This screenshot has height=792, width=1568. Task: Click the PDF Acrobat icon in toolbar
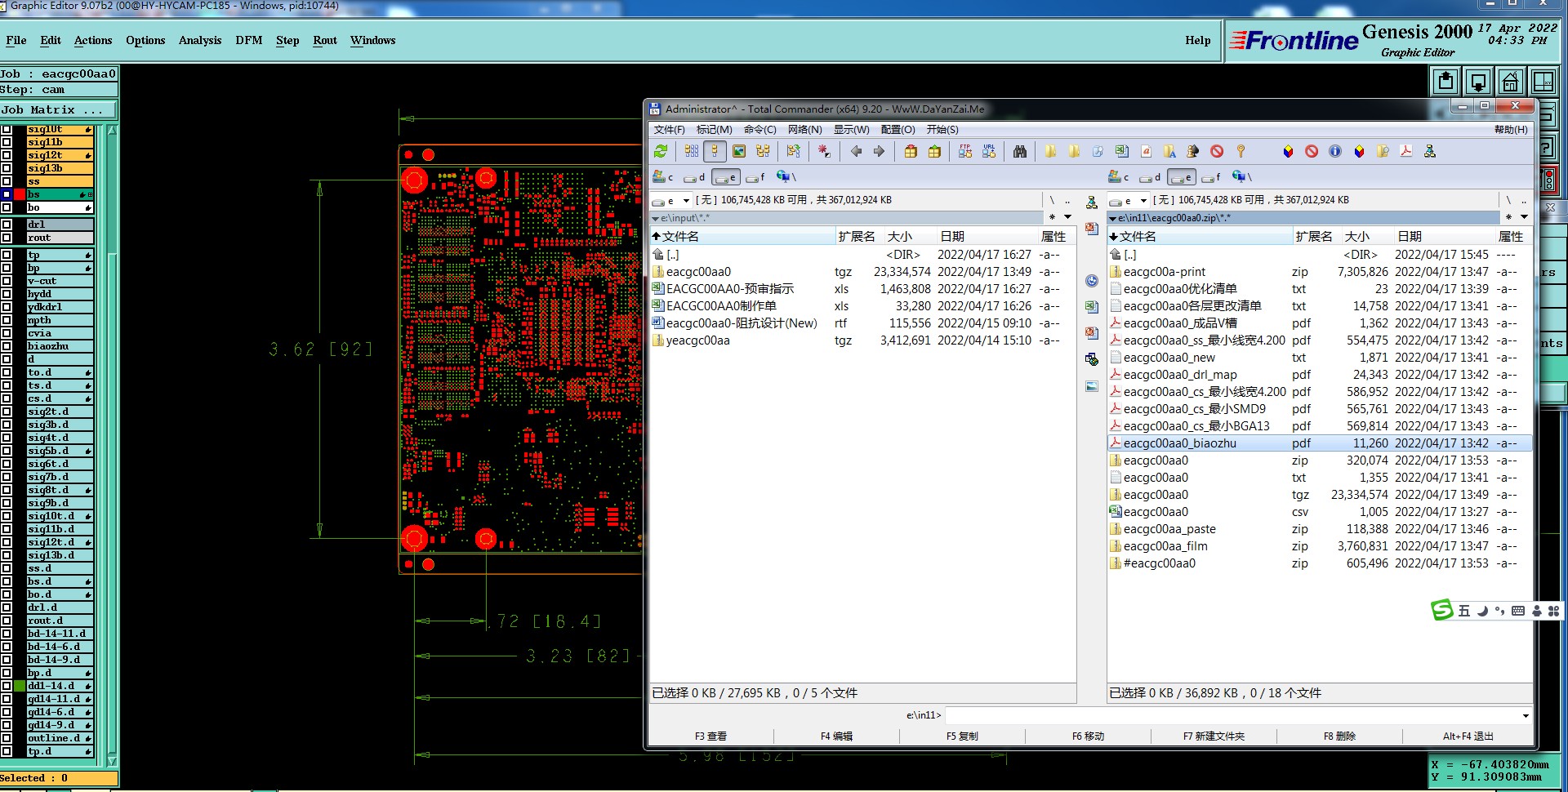1406,151
